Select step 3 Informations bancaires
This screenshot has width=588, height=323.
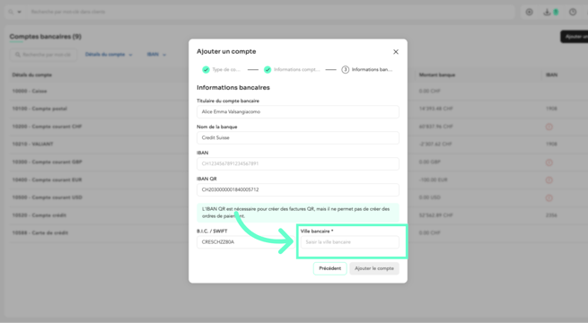click(x=367, y=70)
